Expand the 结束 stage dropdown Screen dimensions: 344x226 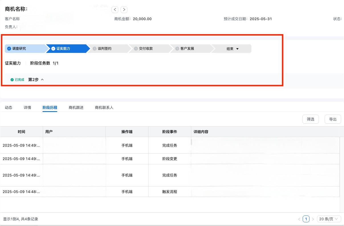pos(237,48)
